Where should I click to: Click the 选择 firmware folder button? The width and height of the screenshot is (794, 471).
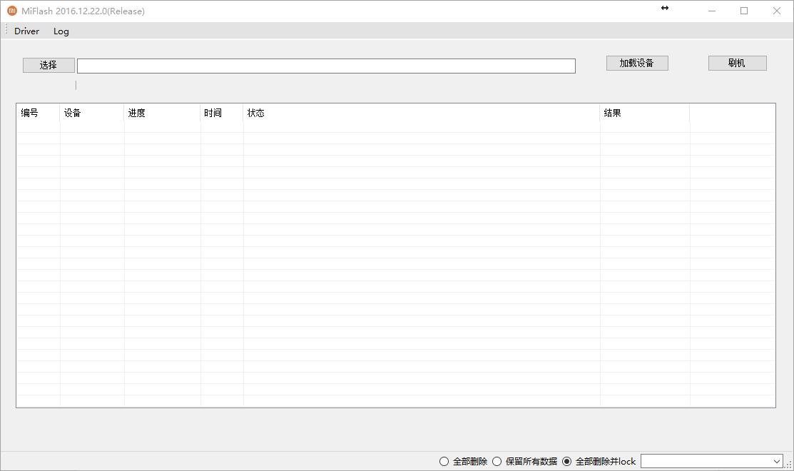point(48,65)
